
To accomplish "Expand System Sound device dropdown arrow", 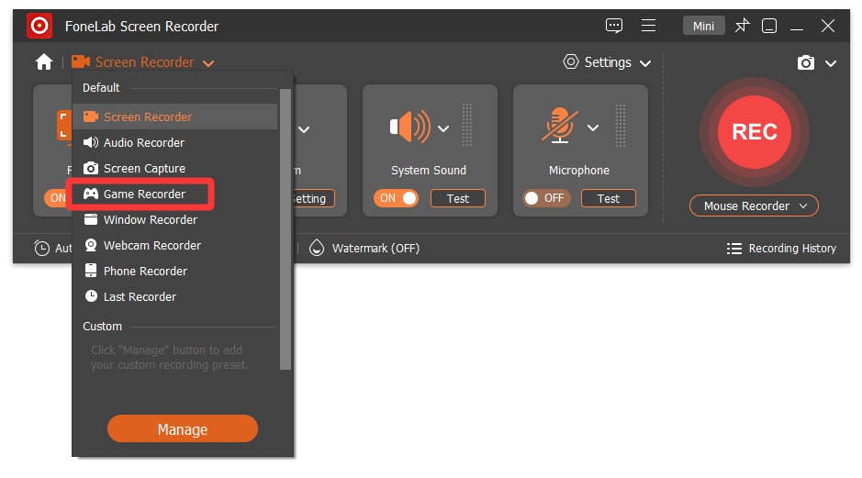I will point(443,128).
